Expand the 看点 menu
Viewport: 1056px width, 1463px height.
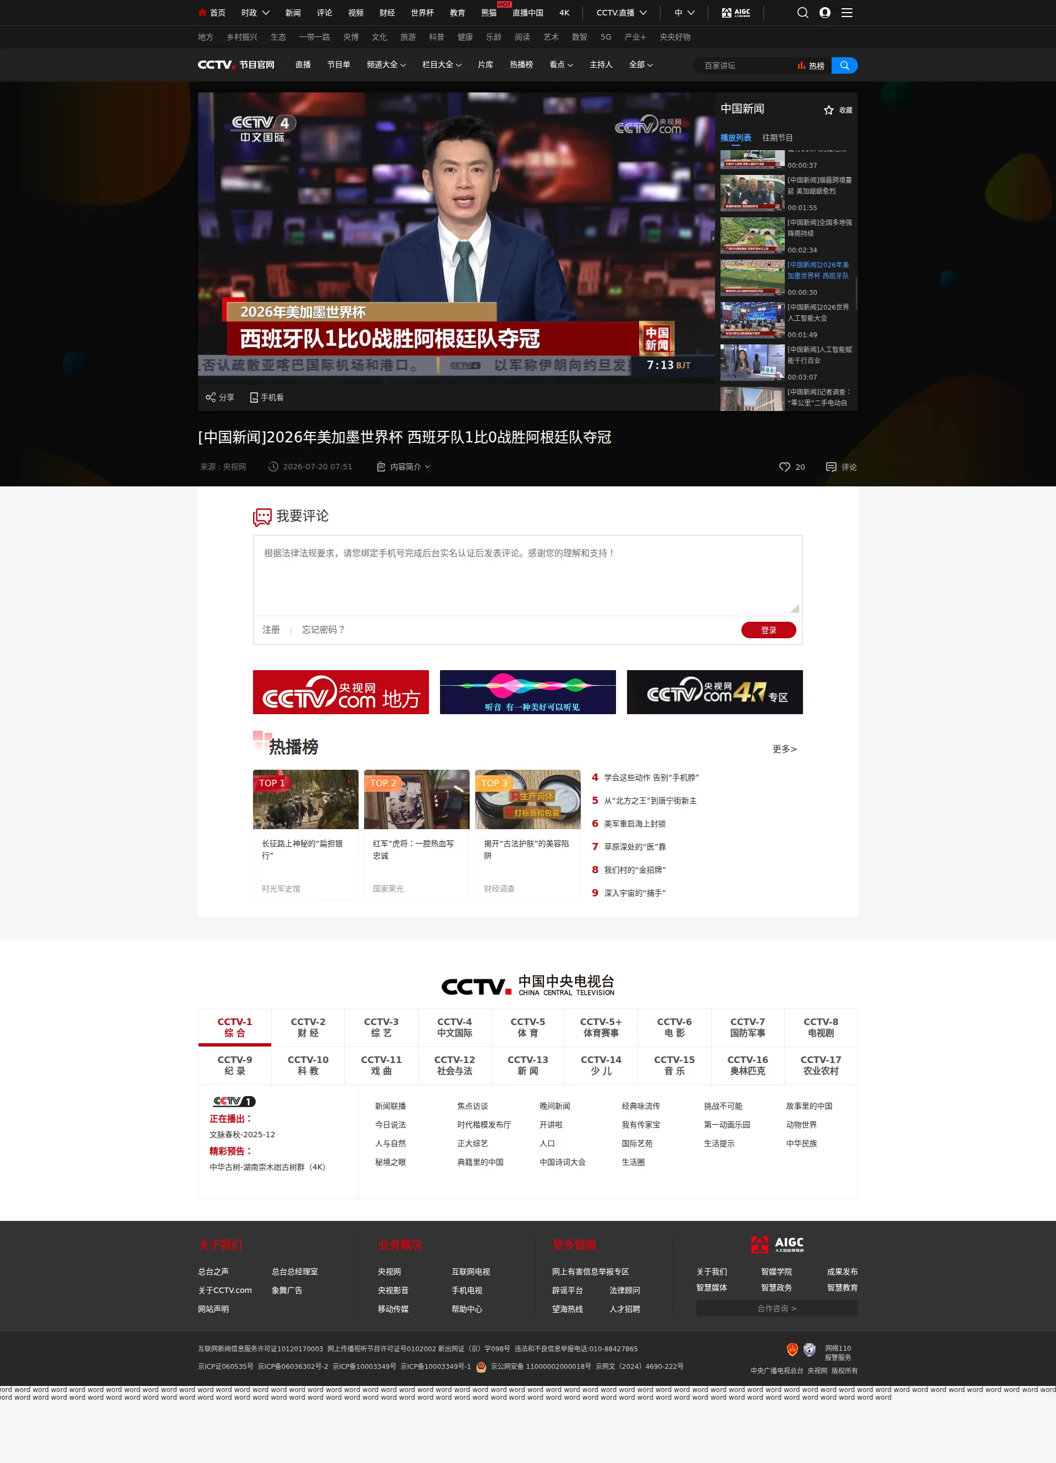click(x=561, y=64)
